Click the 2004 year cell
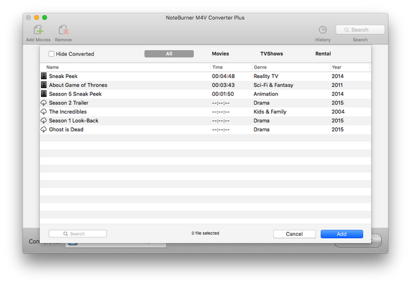This screenshot has width=411, height=286. [x=338, y=112]
